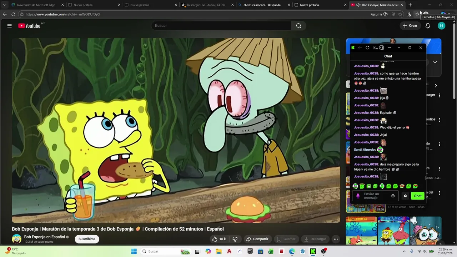The height and width of the screenshot is (257, 457).
Task: Click the green Chat send button
Action: 418,196
